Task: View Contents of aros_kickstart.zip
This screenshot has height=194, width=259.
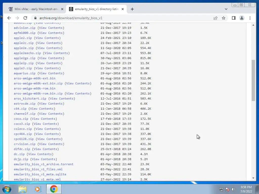Action: click(62, 99)
